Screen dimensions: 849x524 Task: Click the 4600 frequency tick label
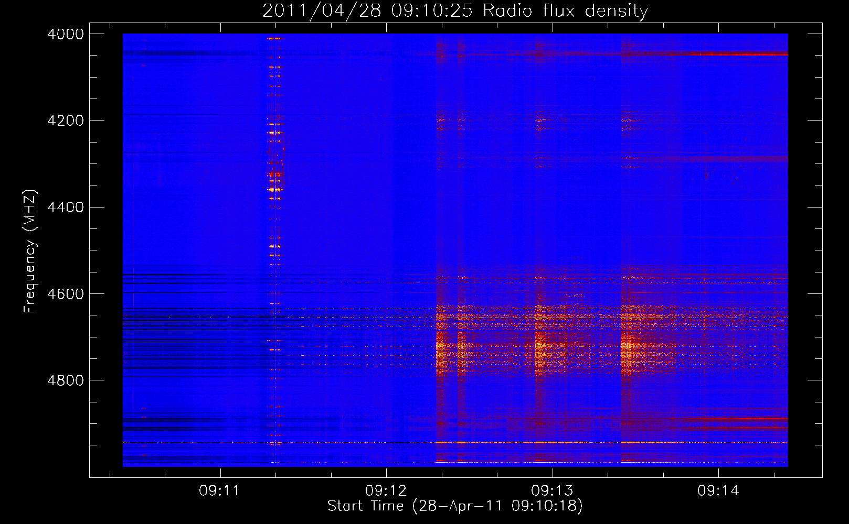pos(66,294)
